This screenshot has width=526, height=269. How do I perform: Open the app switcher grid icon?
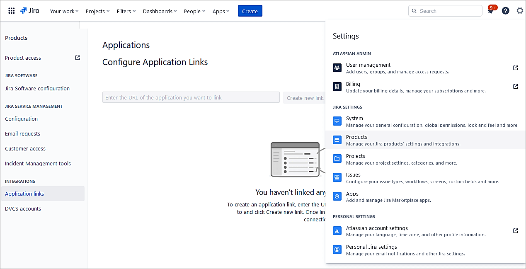point(12,11)
